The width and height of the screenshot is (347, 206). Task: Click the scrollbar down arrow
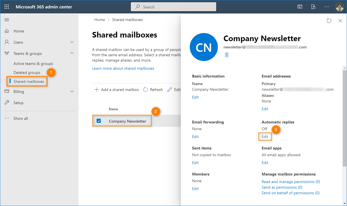[344, 203]
